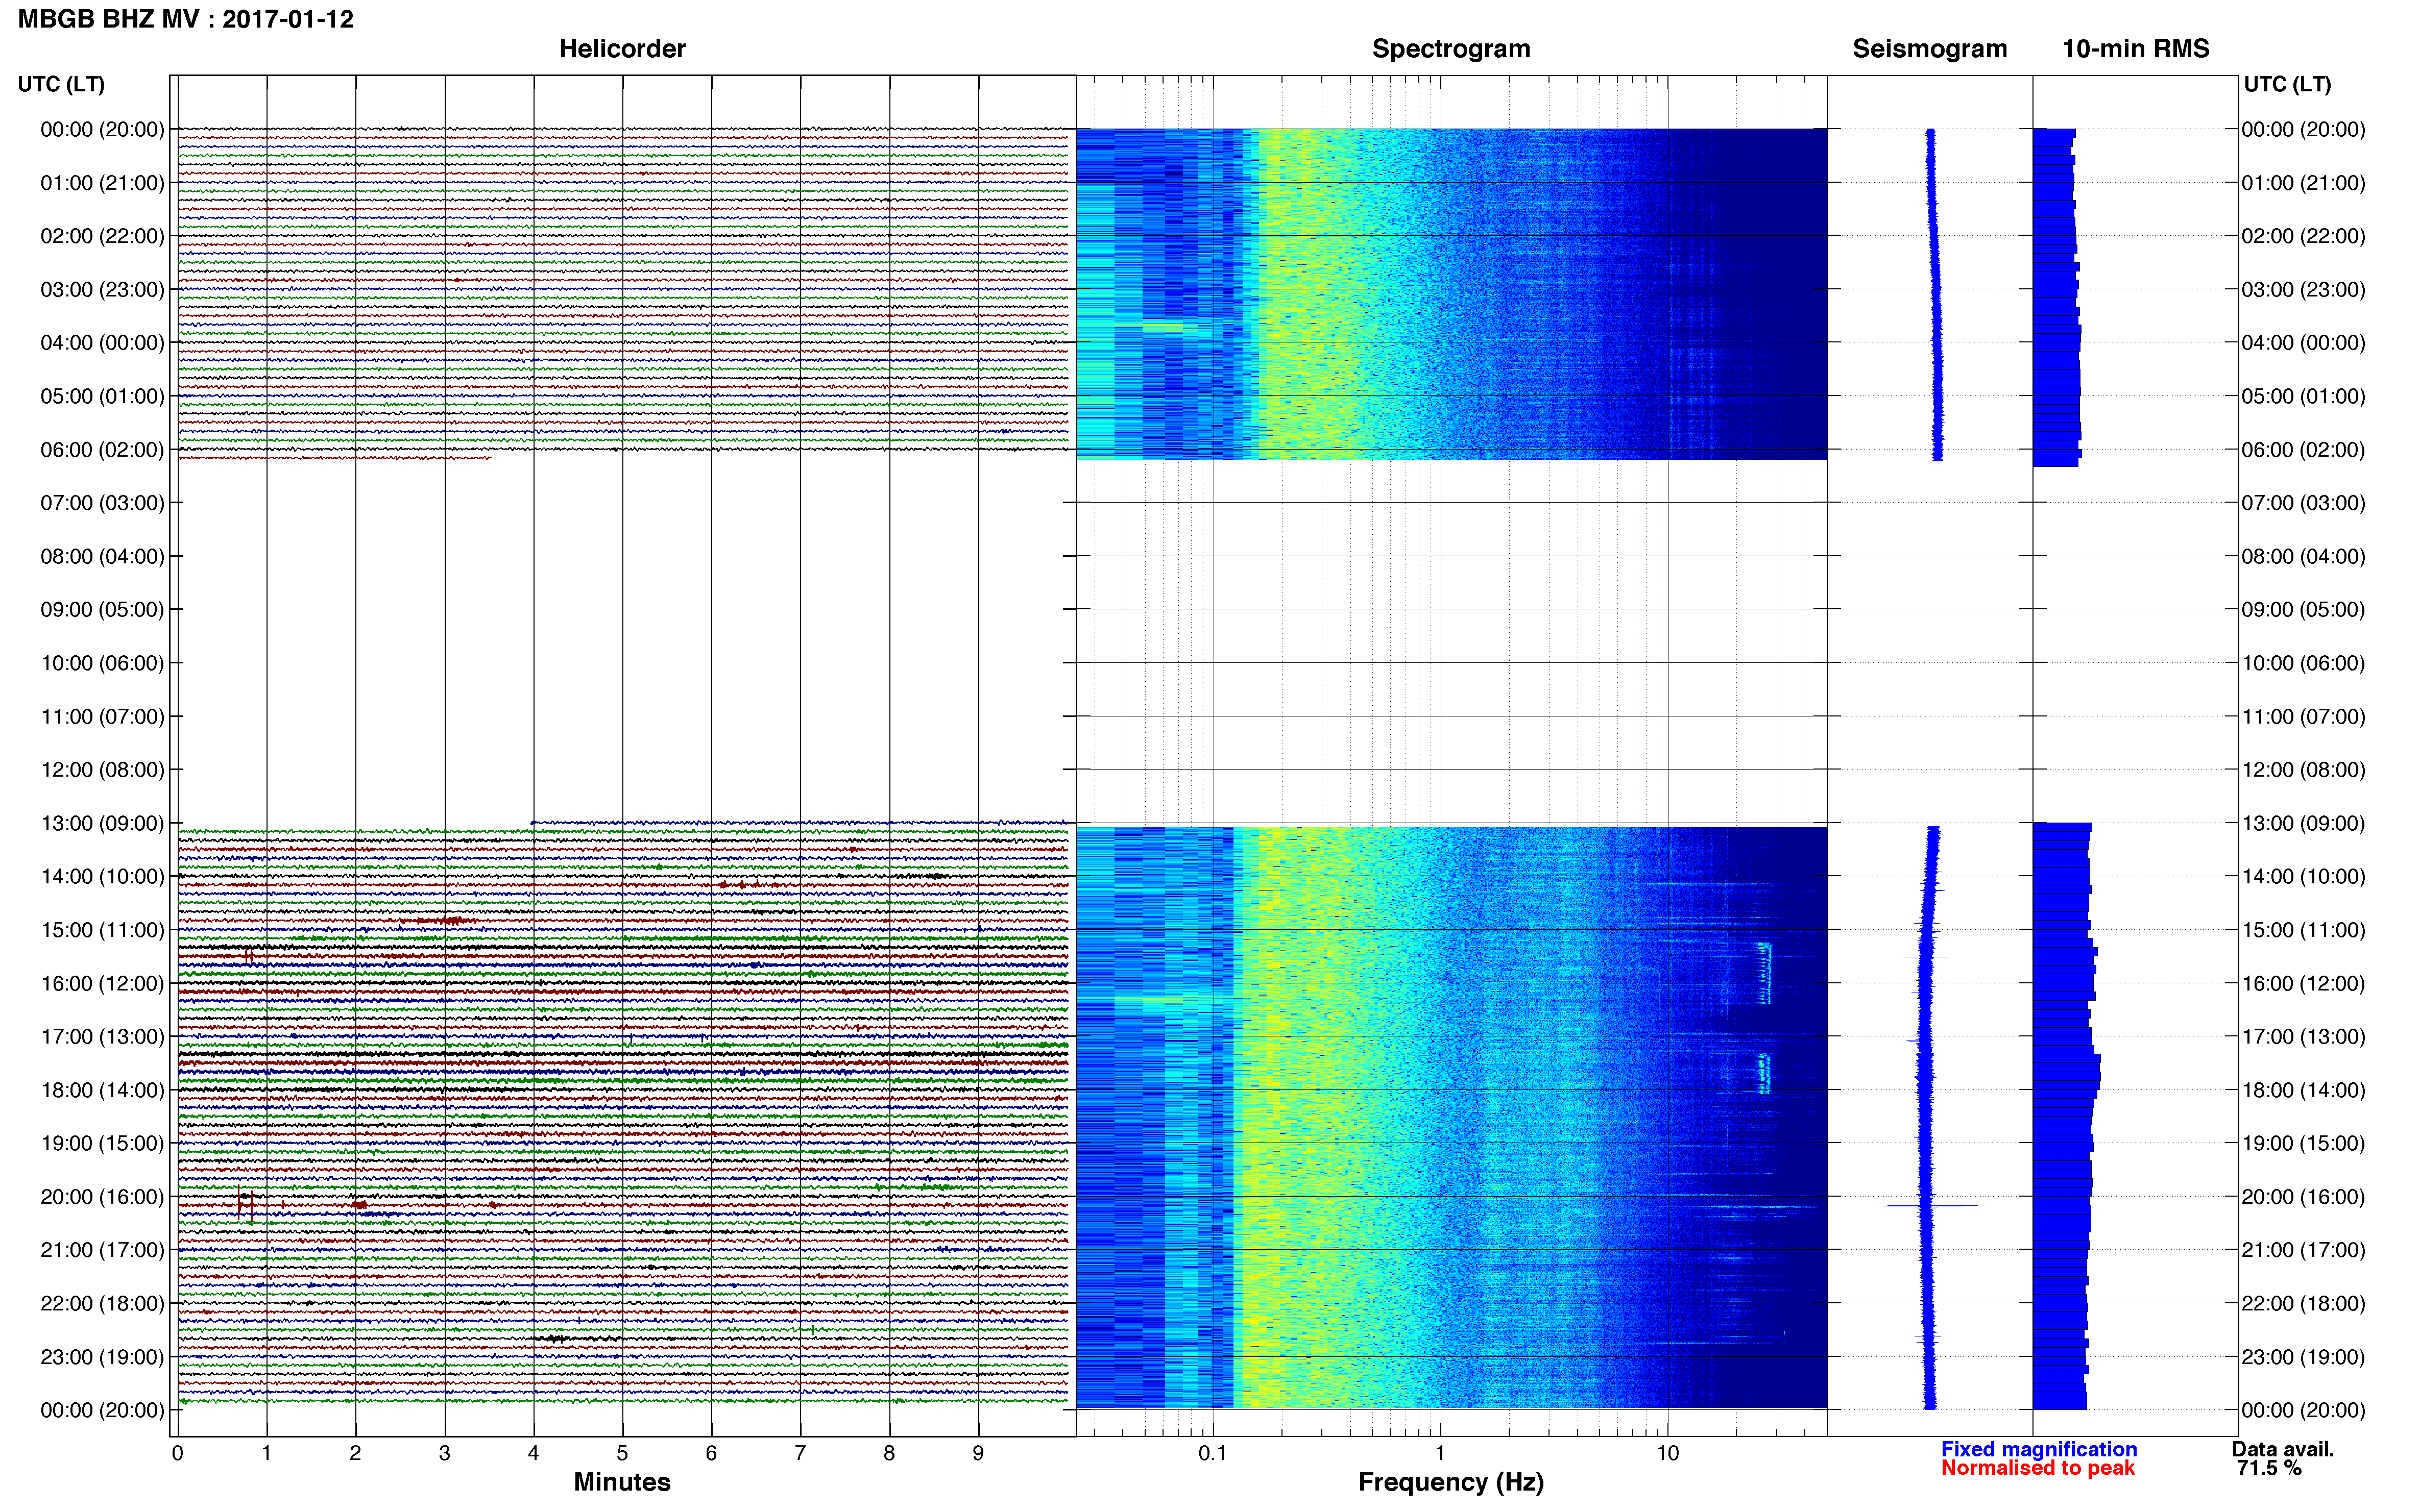Click left time label '03:00 (23:00)'
2420x1512 pixels.
pyautogui.click(x=102, y=290)
